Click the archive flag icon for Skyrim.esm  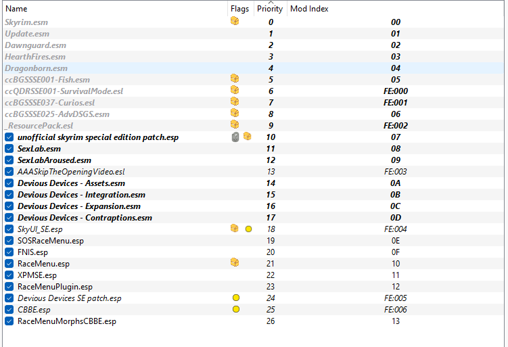(x=235, y=22)
